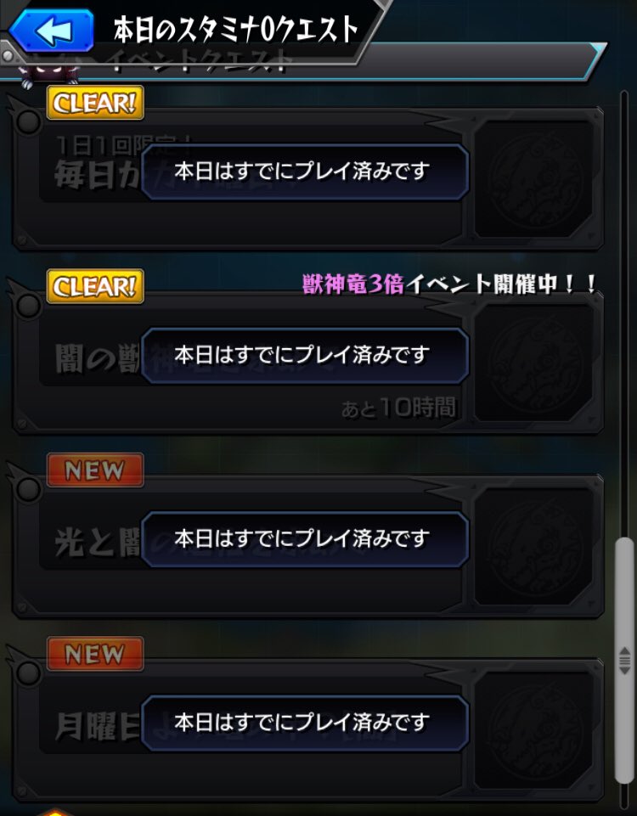Tap the blue back arrow button
This screenshot has width=637, height=816.
click(x=52, y=31)
